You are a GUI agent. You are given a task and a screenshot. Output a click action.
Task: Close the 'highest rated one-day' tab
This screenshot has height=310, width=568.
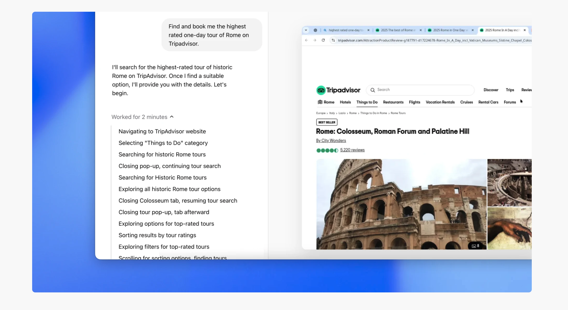pyautogui.click(x=368, y=30)
